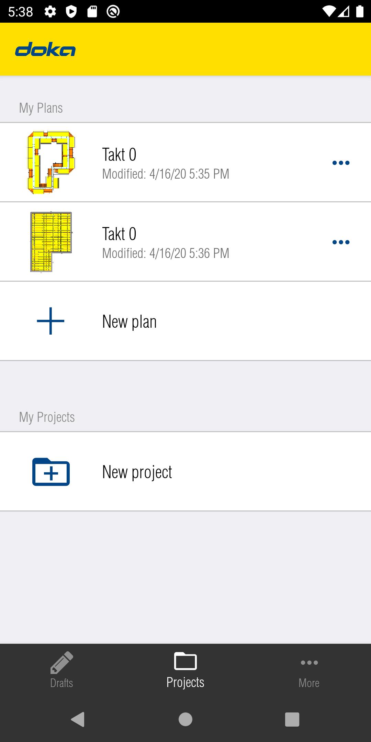Tap the folder icon above Projects
Screen dimensions: 371x742
click(185, 661)
